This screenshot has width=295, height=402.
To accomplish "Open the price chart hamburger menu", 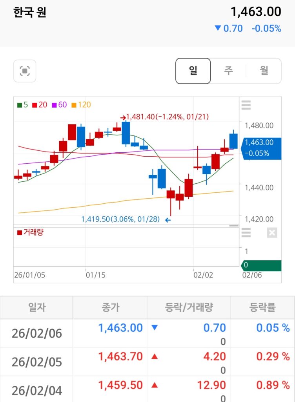I will (246, 106).
